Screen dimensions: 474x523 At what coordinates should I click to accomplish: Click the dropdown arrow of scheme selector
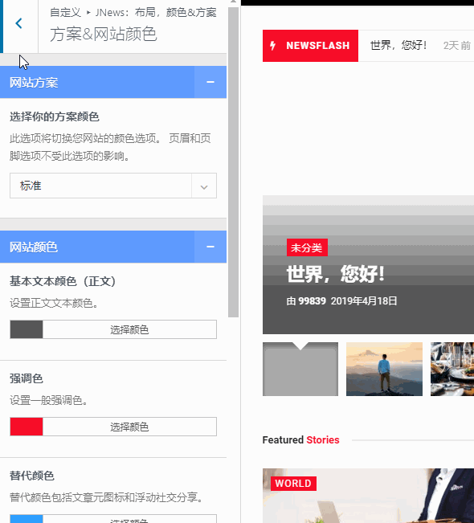tap(204, 186)
